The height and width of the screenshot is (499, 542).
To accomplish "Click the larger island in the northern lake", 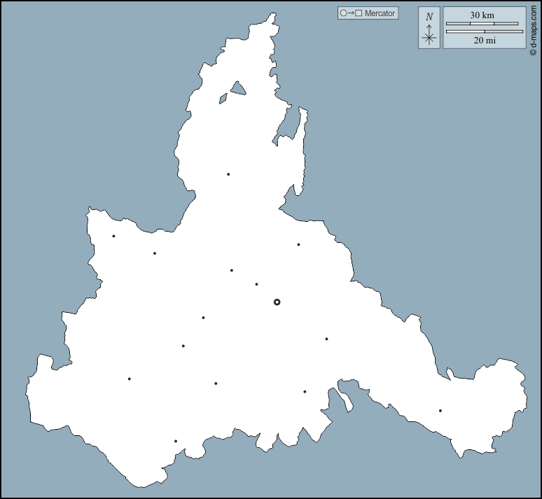I will click(238, 88).
